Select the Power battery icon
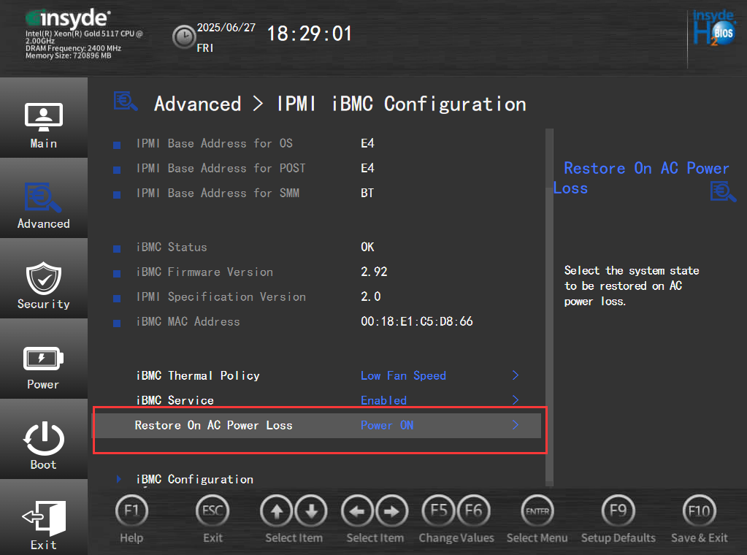 (x=44, y=359)
